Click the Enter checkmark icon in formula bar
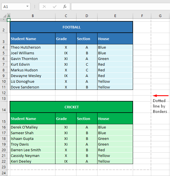Viewport: 170px width, 176px height. pos(55,7)
